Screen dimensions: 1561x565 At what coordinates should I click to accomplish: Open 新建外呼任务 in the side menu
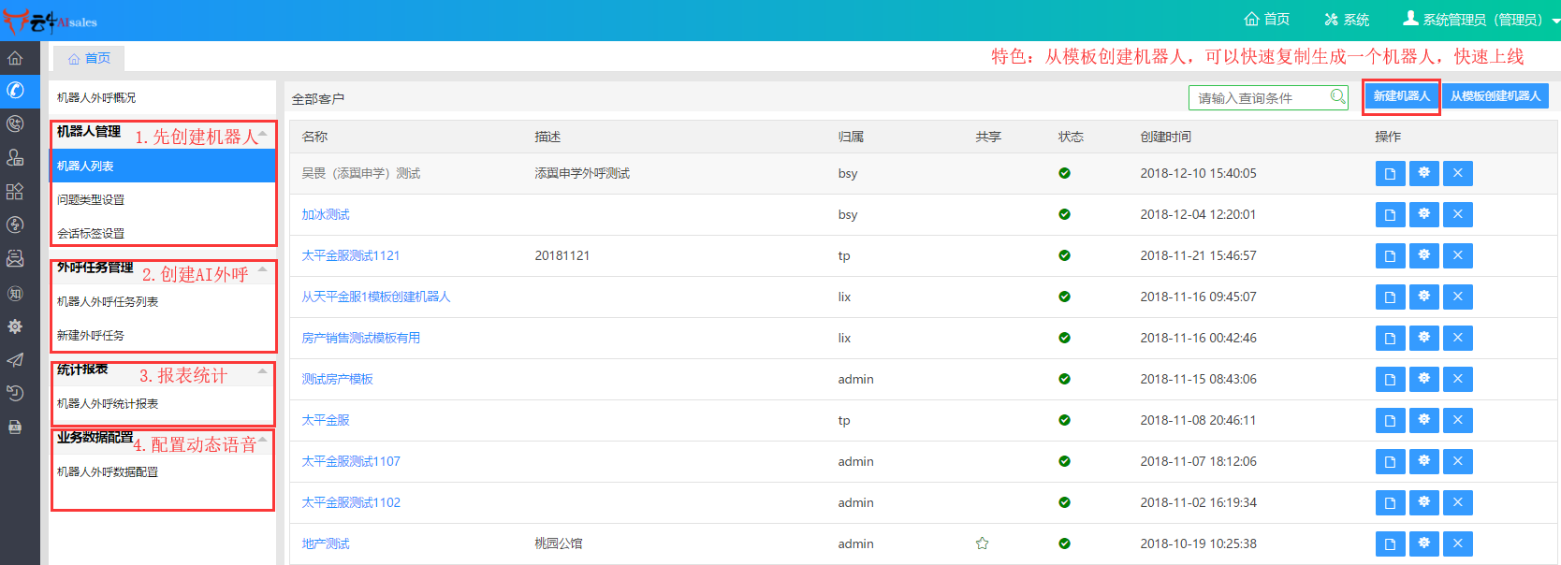pos(91,335)
